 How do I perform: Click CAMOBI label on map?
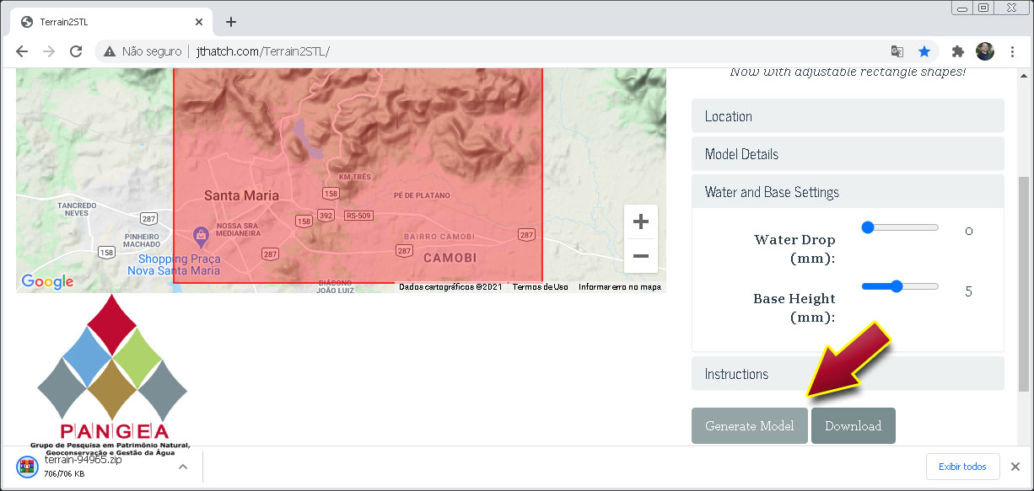point(450,258)
